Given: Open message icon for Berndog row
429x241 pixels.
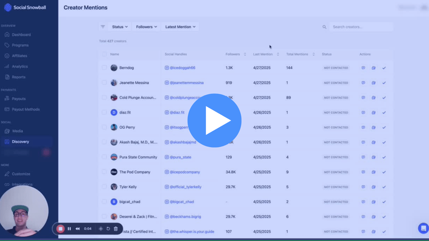Looking at the screenshot, I should coord(363,68).
